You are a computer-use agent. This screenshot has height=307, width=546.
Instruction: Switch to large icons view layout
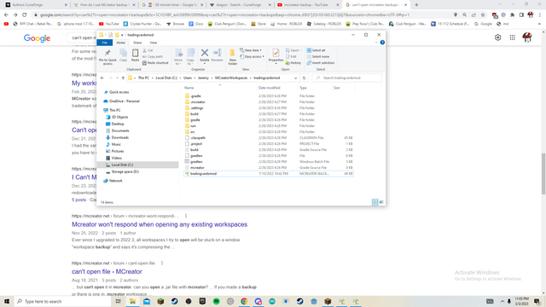381,202
